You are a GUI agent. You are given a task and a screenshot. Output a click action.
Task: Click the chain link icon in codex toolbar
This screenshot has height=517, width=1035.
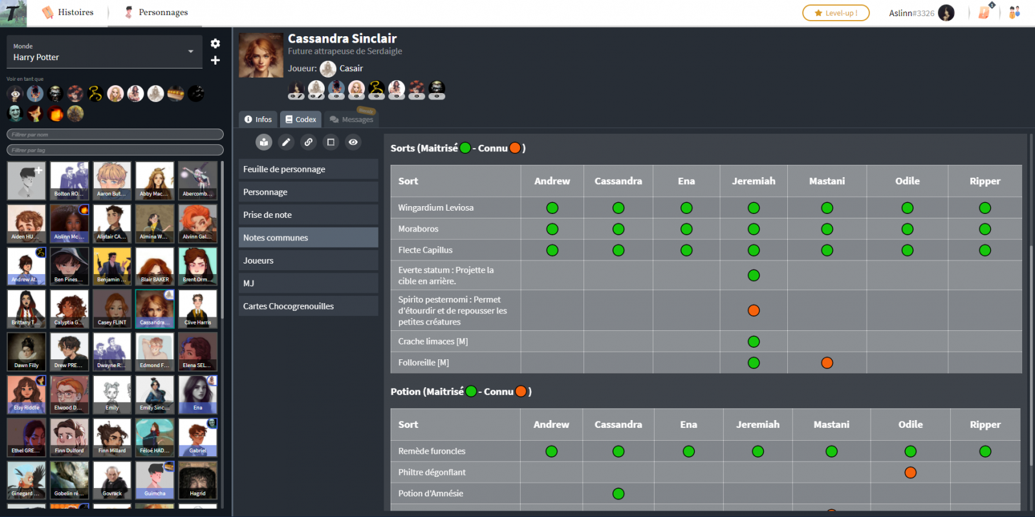tap(309, 142)
